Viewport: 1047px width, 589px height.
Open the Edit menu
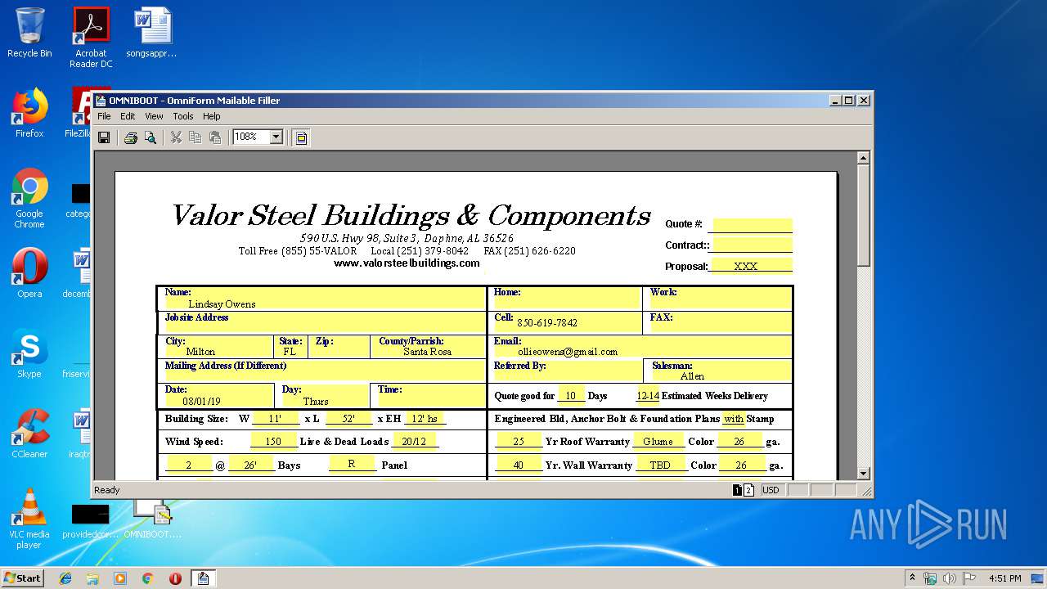[x=128, y=116]
